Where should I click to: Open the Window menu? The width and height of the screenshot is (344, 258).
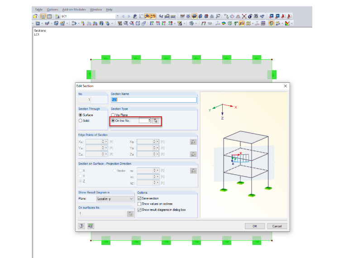96,10
